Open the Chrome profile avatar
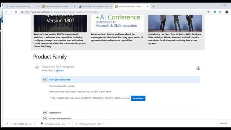The width and height of the screenshot is (231, 130). (227, 12)
